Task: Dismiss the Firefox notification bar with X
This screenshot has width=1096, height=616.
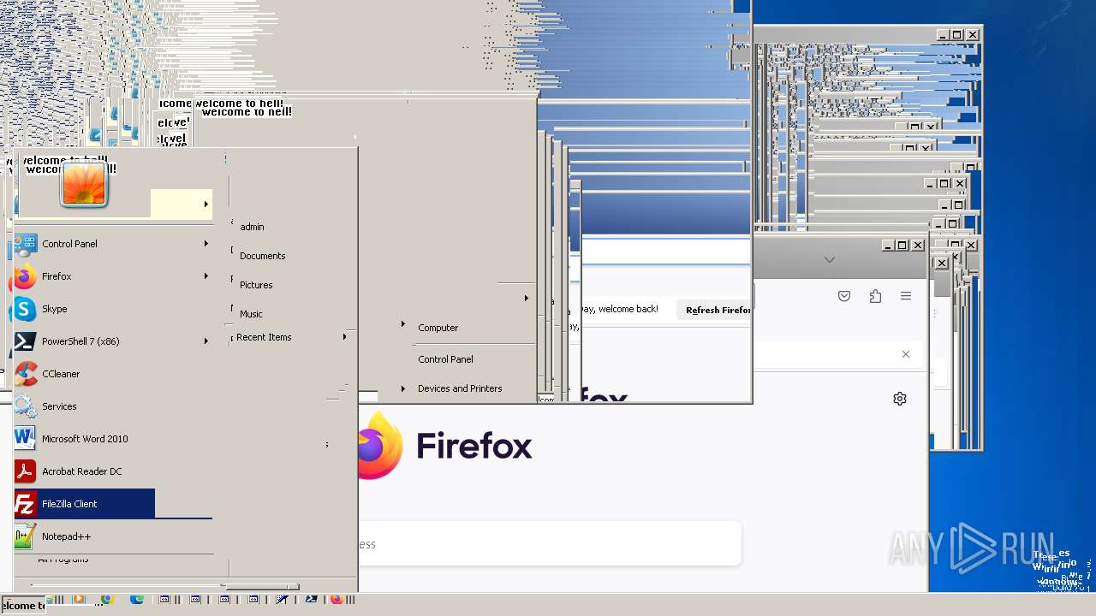Action: tap(906, 354)
